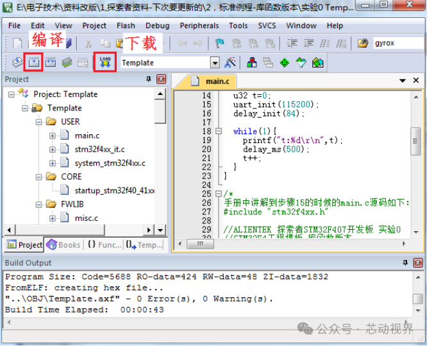Open the Pack Installer icon
This screenshot has width=427, height=346.
coord(317,62)
